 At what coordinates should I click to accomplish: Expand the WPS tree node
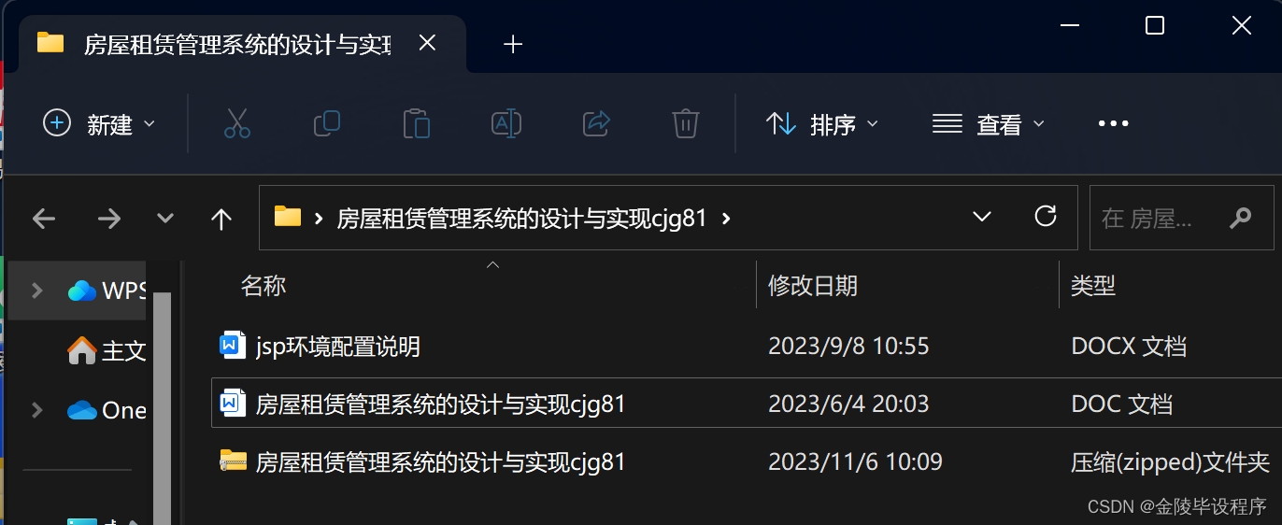click(x=36, y=291)
